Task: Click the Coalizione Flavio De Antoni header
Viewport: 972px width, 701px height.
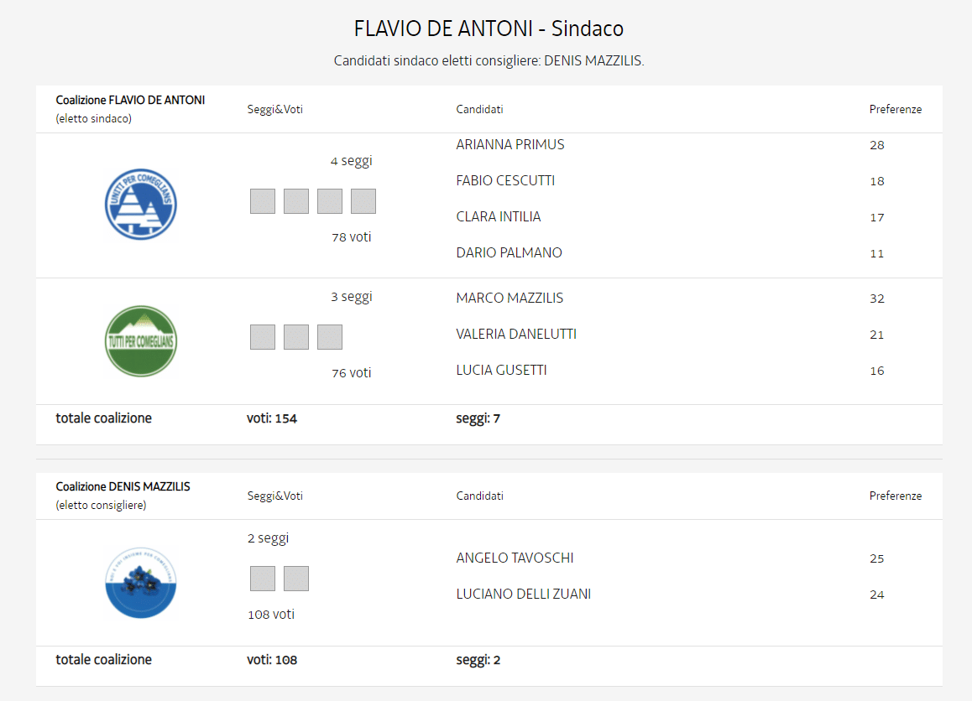Action: point(130,100)
